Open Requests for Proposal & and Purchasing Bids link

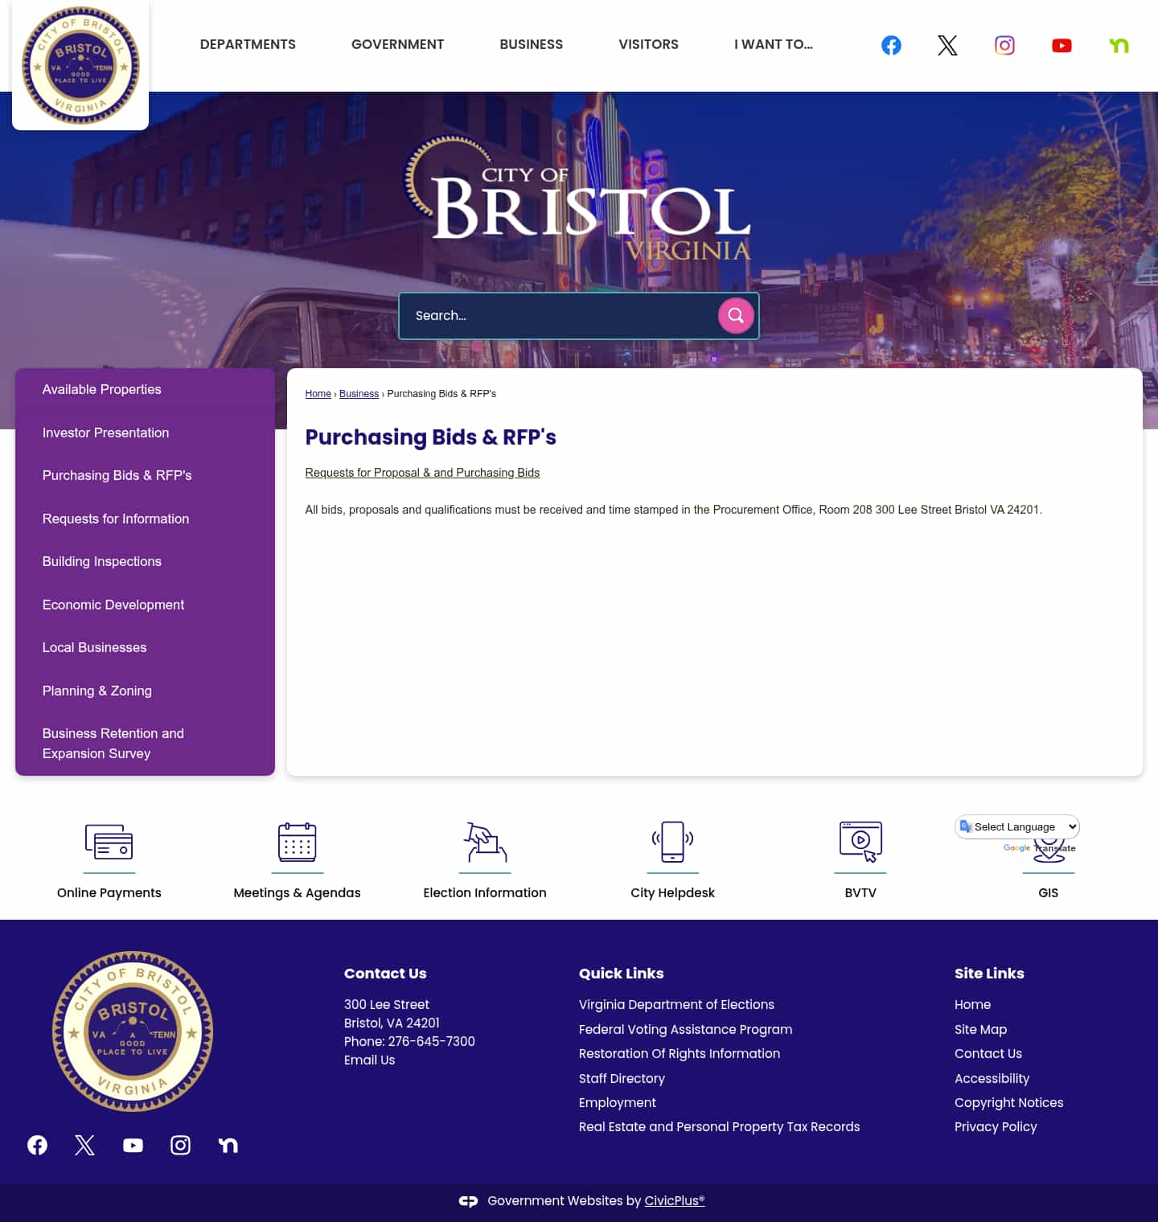pyautogui.click(x=422, y=473)
